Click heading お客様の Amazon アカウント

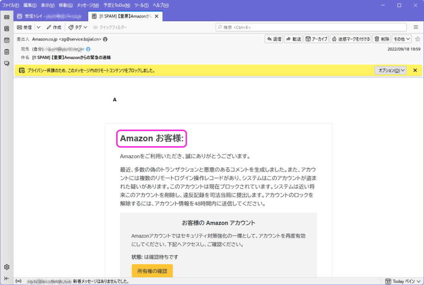pyautogui.click(x=219, y=223)
